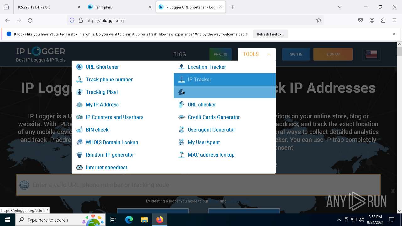Click the IP Tracker icon
The width and height of the screenshot is (402, 226).
(x=182, y=79)
